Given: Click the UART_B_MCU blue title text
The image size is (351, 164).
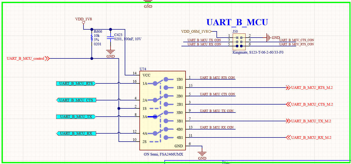Looking at the screenshot, I should (237, 22).
